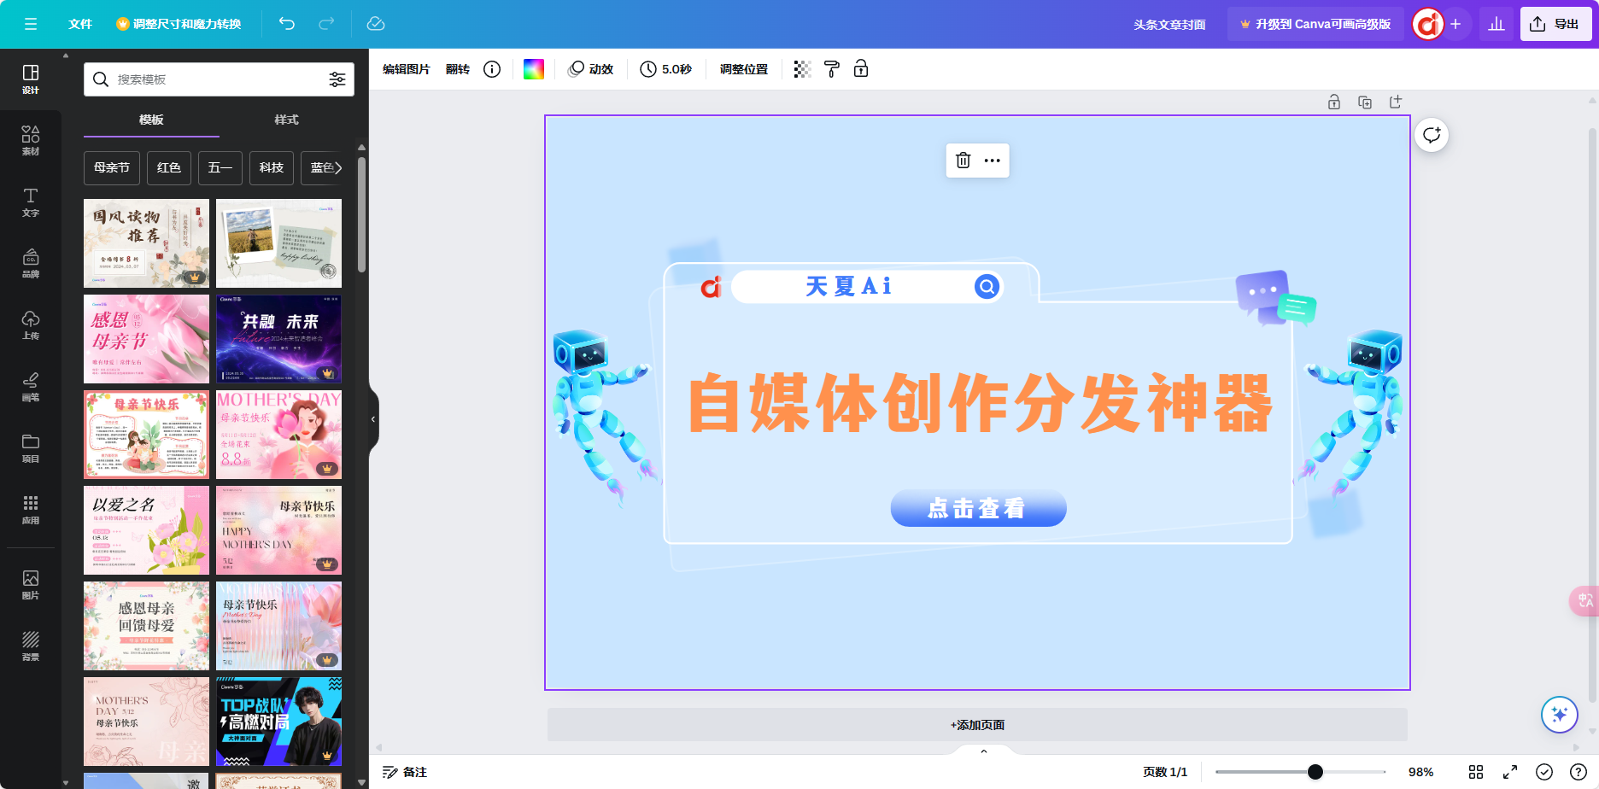This screenshot has height=789, width=1599.
Task: Open the Flip (翻转) options
Action: 458,69
